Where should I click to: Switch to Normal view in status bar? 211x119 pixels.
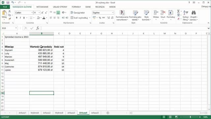coord(164,117)
